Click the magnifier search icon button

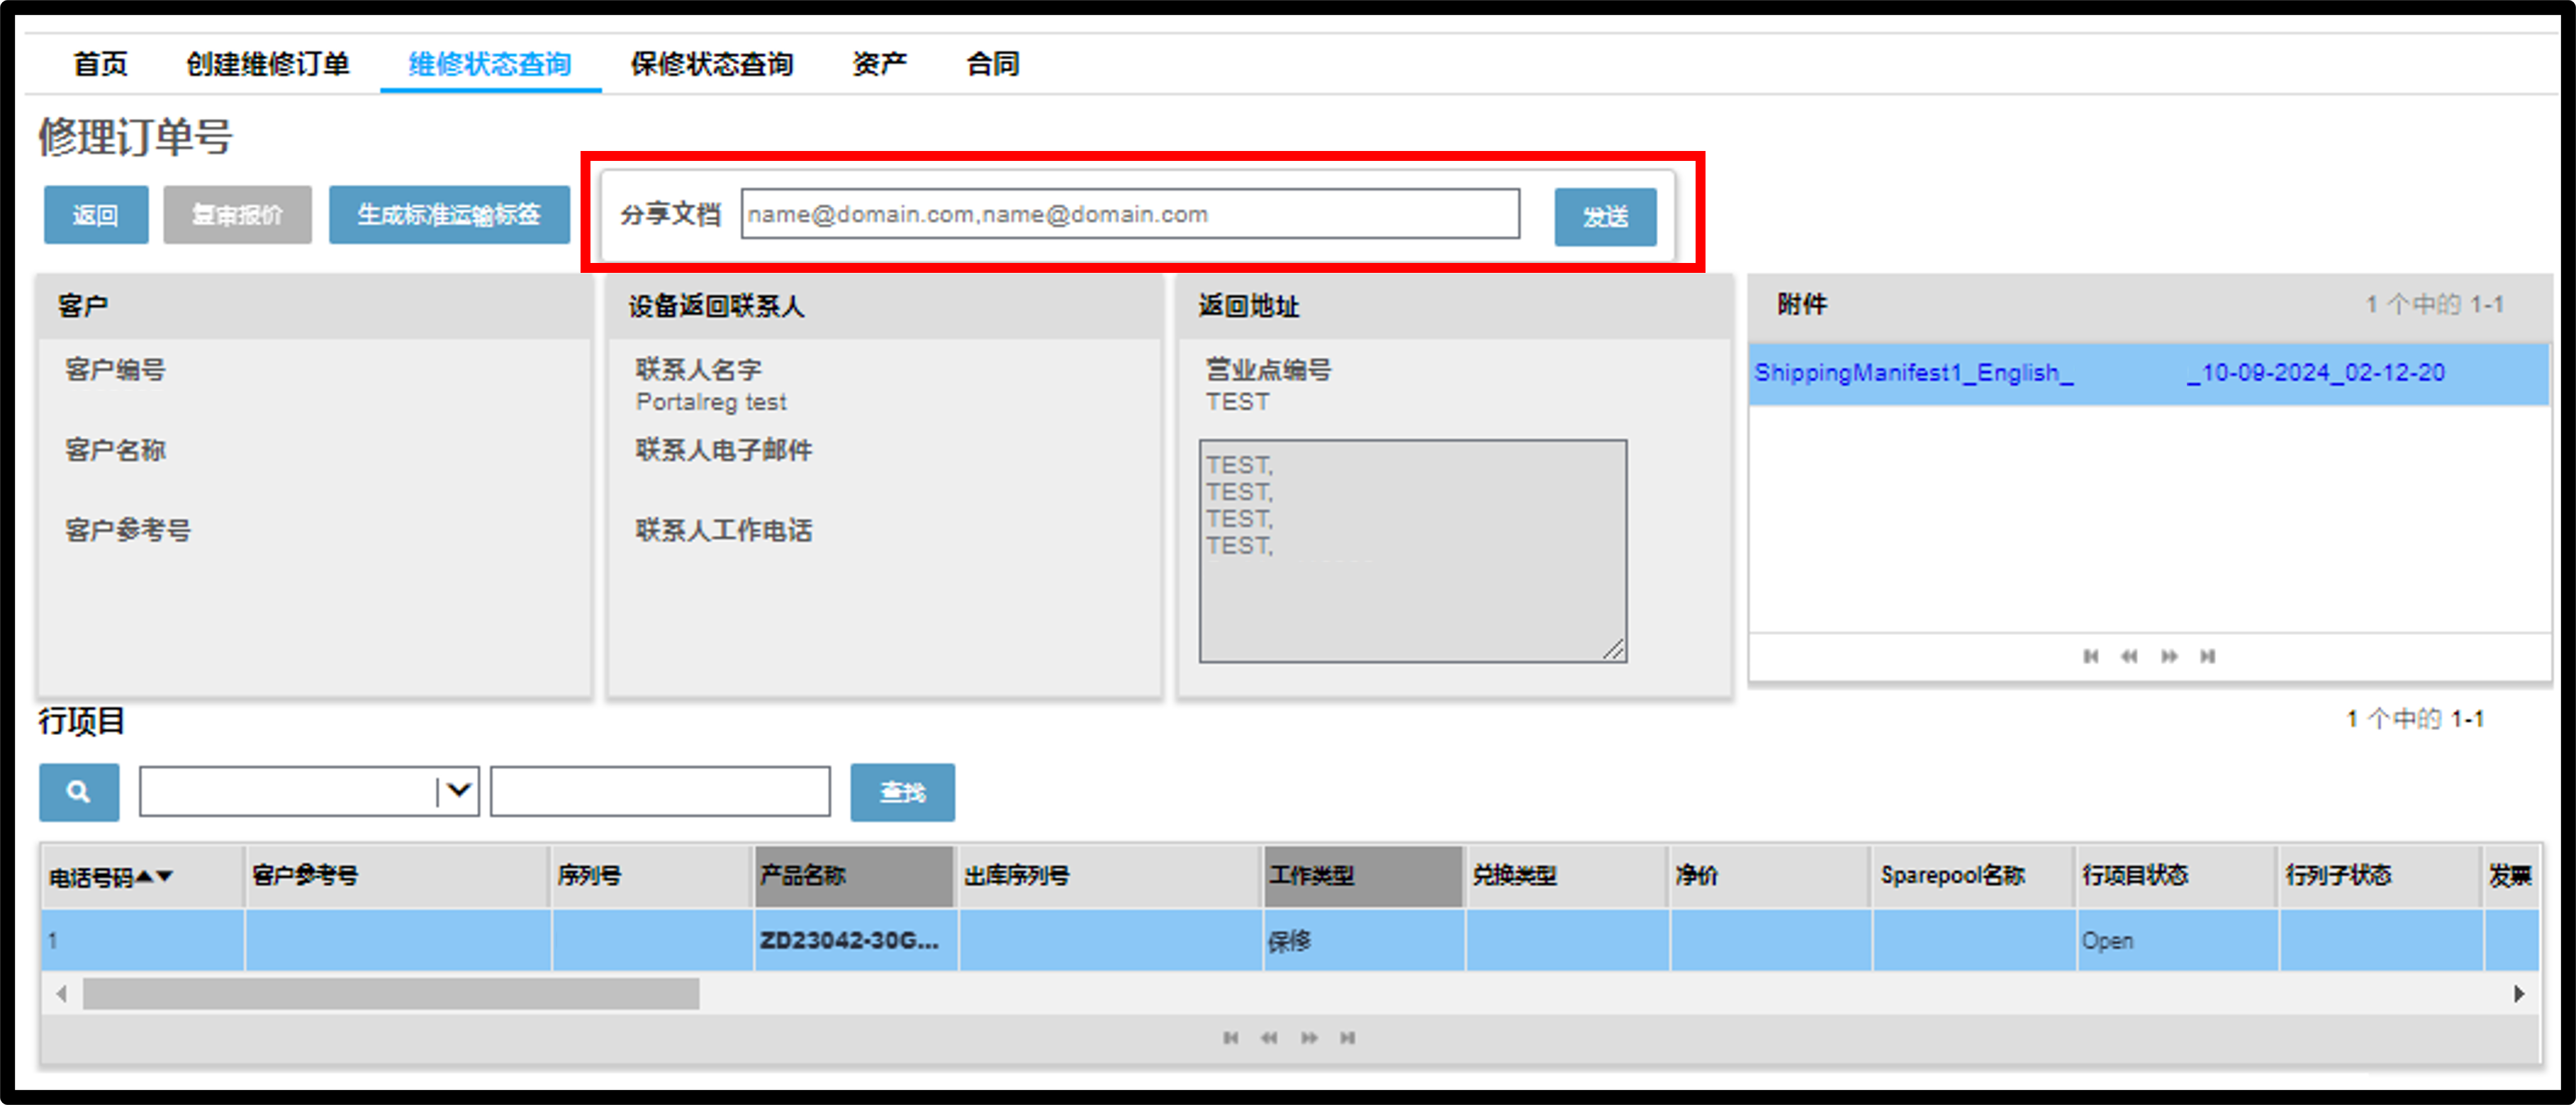coord(79,792)
